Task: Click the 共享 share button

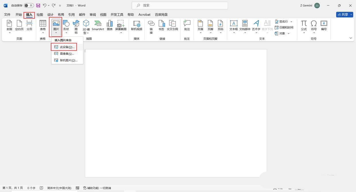Action: pyautogui.click(x=344, y=14)
